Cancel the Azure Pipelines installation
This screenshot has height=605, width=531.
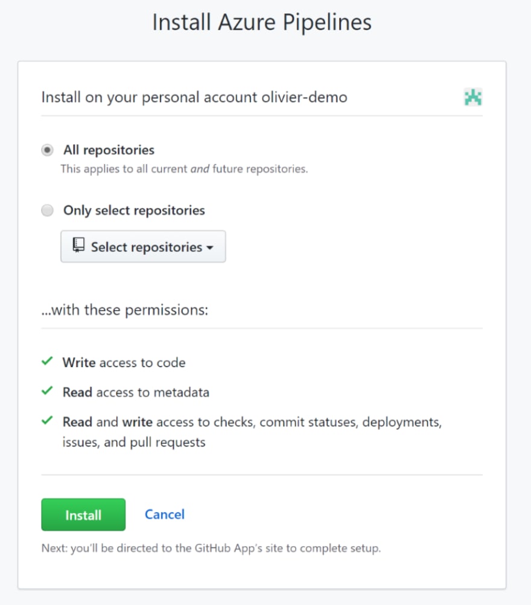[165, 514]
